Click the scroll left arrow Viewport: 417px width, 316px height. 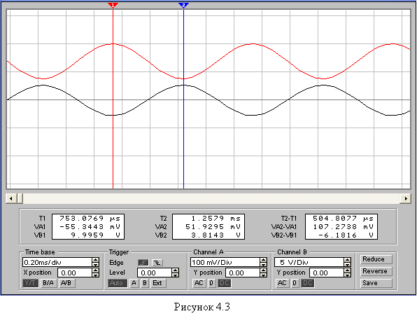click(x=11, y=198)
